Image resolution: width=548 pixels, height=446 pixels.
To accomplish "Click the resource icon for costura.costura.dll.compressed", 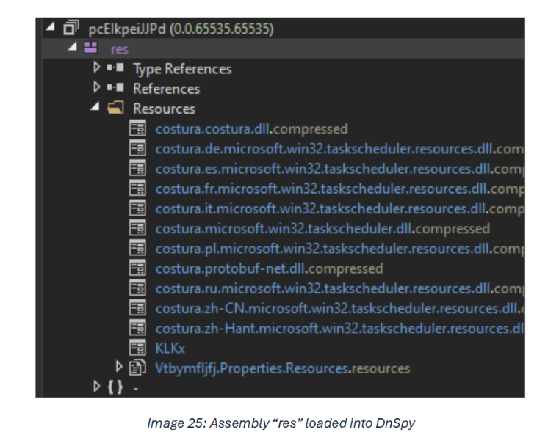I will pos(137,128).
